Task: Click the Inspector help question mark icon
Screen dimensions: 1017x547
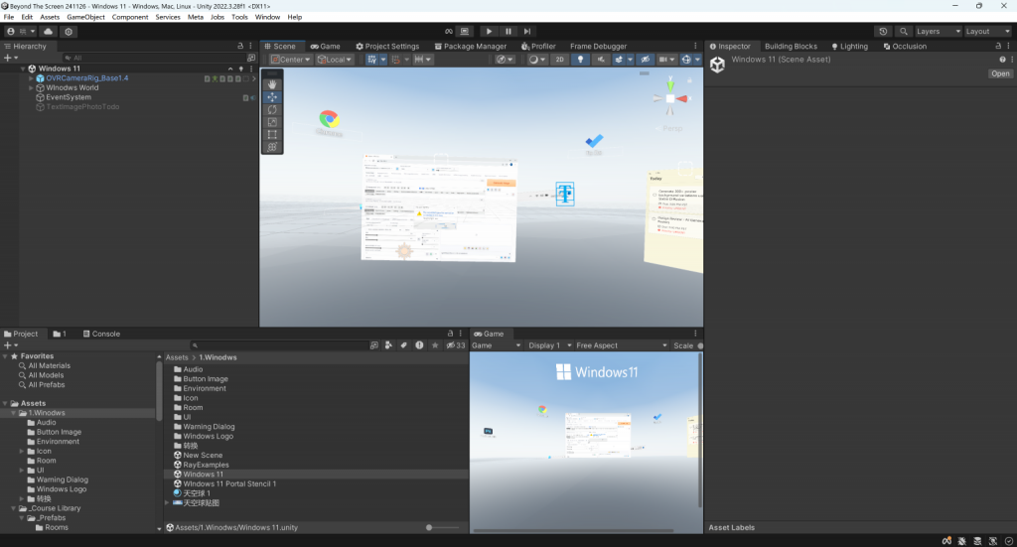Action: [1003, 60]
